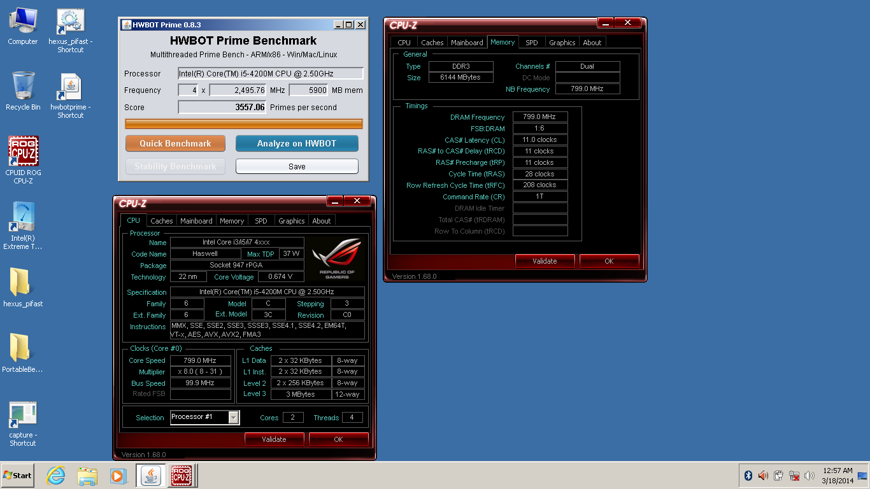Select Memory tab in lower CPU-Z window

(232, 221)
